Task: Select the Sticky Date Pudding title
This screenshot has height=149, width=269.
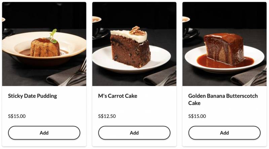Action: [32, 96]
